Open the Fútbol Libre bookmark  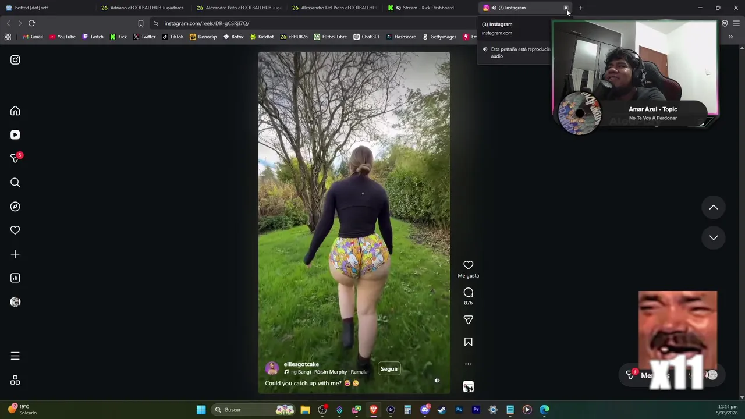coord(330,37)
